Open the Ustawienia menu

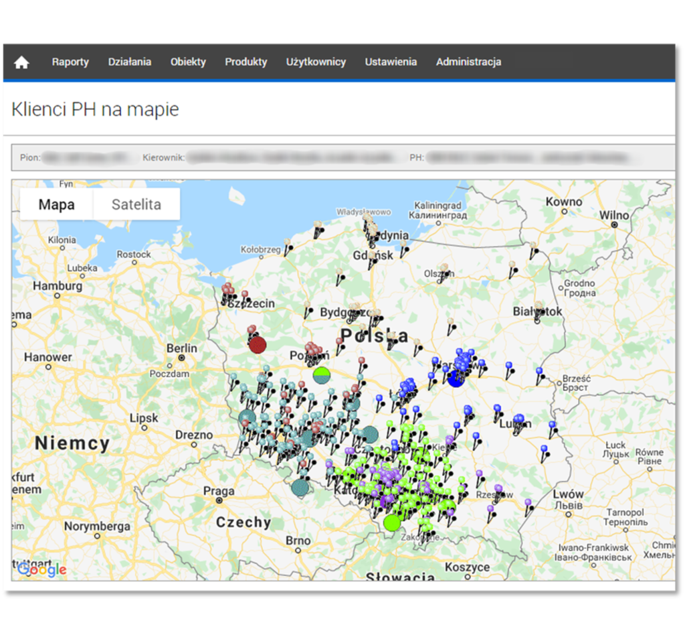(x=391, y=62)
